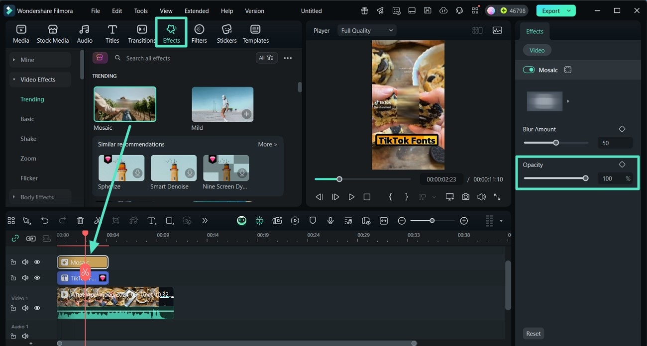Viewport: 647px width, 346px height.
Task: Open the Tools menu
Action: (141, 11)
